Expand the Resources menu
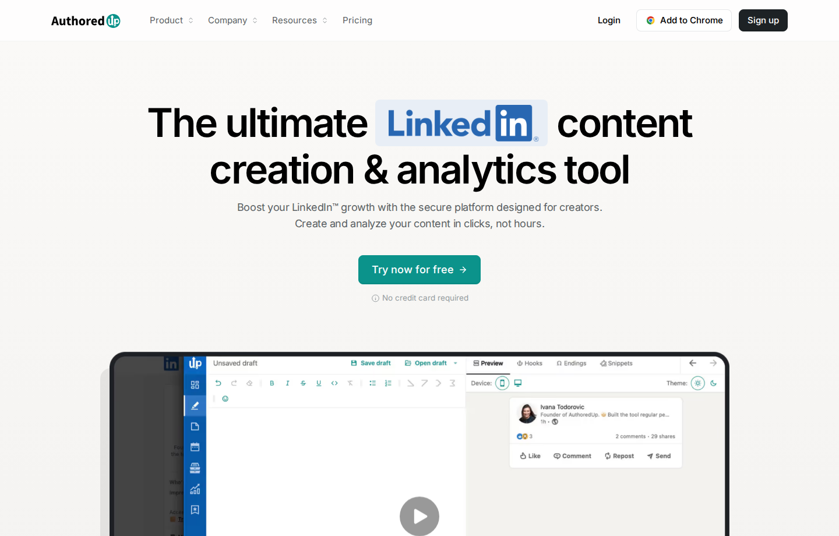The image size is (839, 536). coord(299,20)
